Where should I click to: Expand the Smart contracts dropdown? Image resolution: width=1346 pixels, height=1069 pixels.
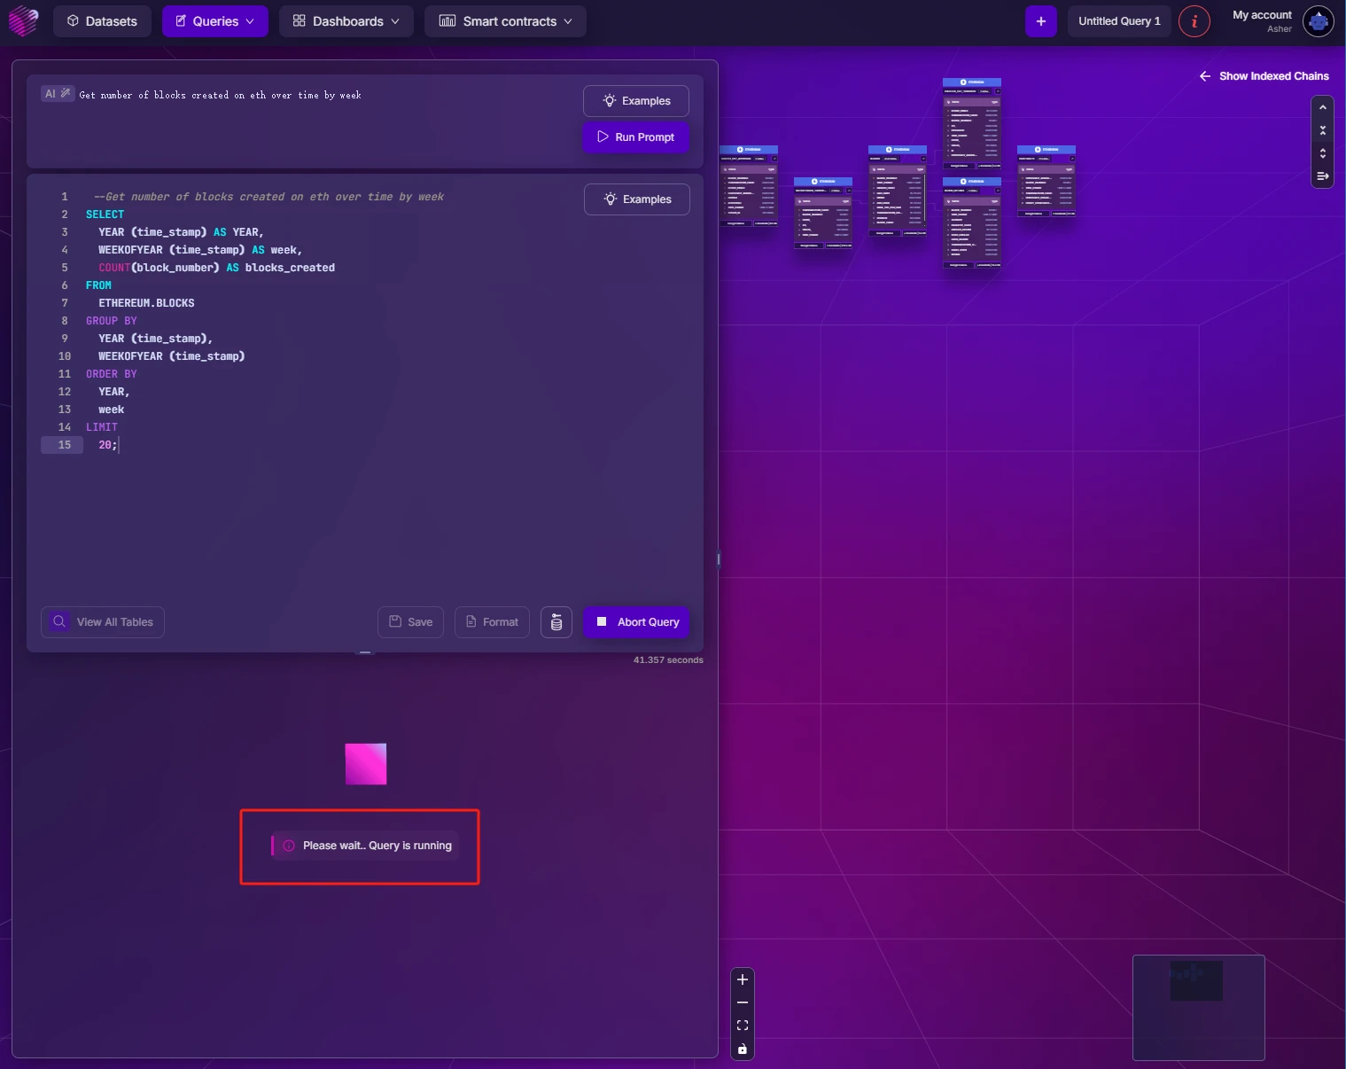tap(505, 21)
